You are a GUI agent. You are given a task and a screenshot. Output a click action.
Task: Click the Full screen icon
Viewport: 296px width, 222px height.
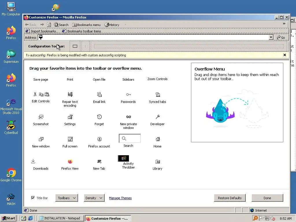tap(70, 139)
